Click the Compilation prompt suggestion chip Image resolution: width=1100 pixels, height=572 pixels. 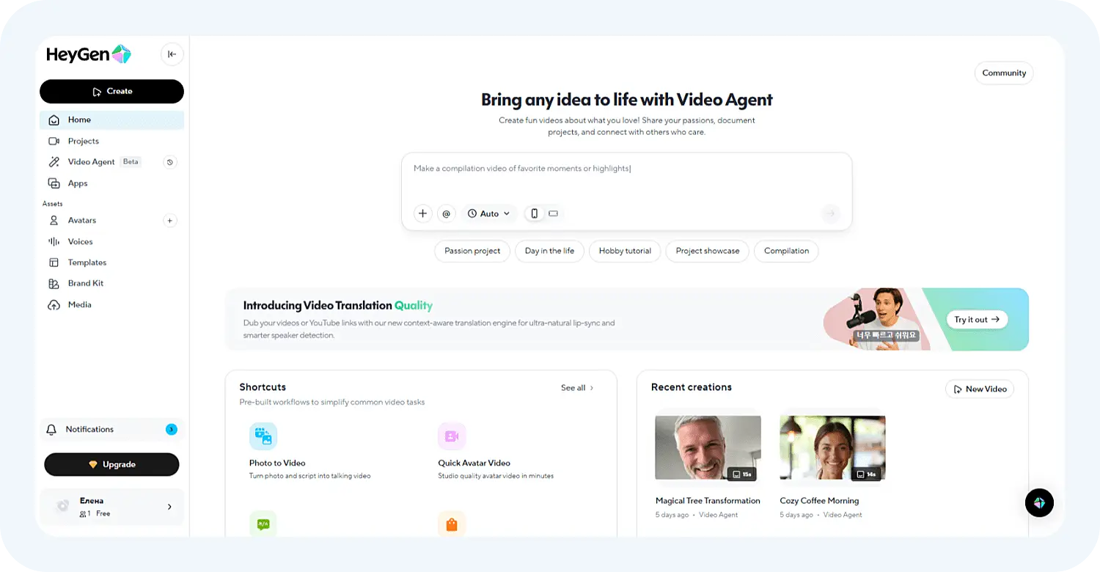(x=785, y=251)
